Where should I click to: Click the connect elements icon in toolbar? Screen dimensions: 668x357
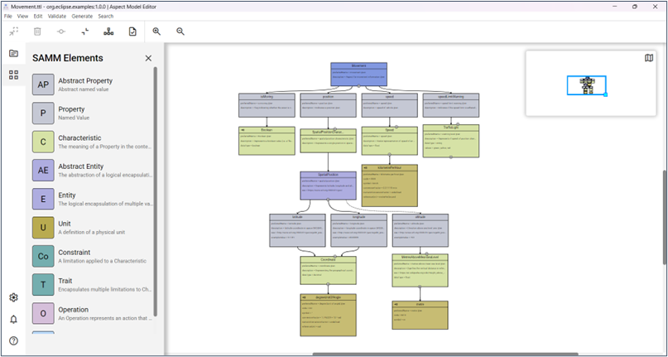pyautogui.click(x=61, y=31)
